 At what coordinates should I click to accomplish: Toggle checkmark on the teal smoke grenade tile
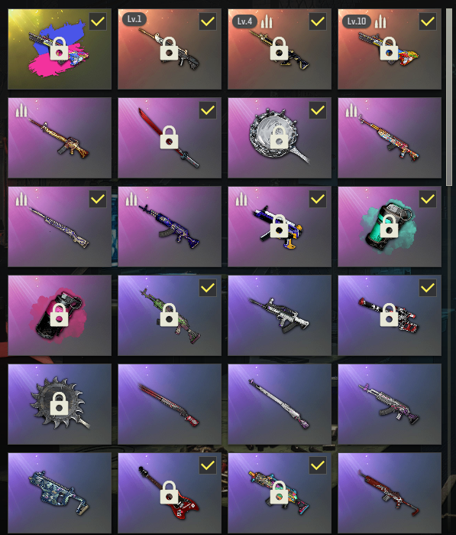coord(428,199)
